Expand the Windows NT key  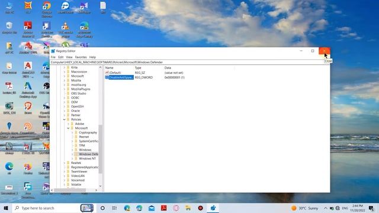click(72, 159)
